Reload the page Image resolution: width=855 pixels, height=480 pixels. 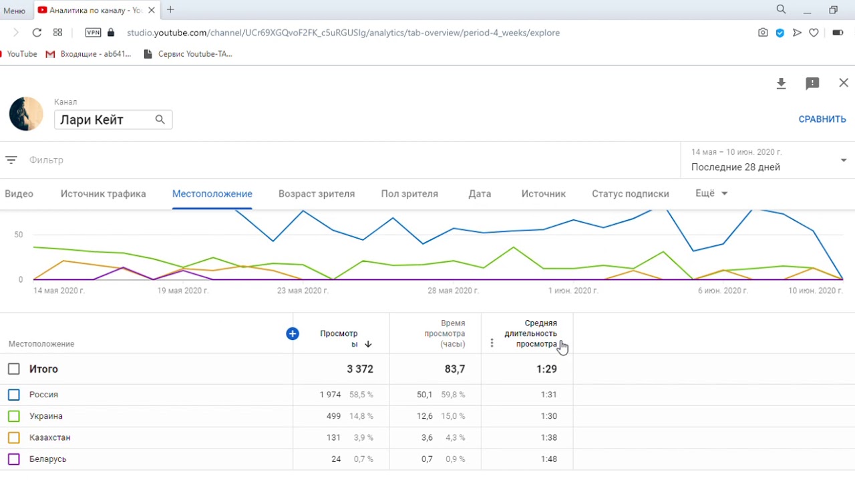point(37,33)
